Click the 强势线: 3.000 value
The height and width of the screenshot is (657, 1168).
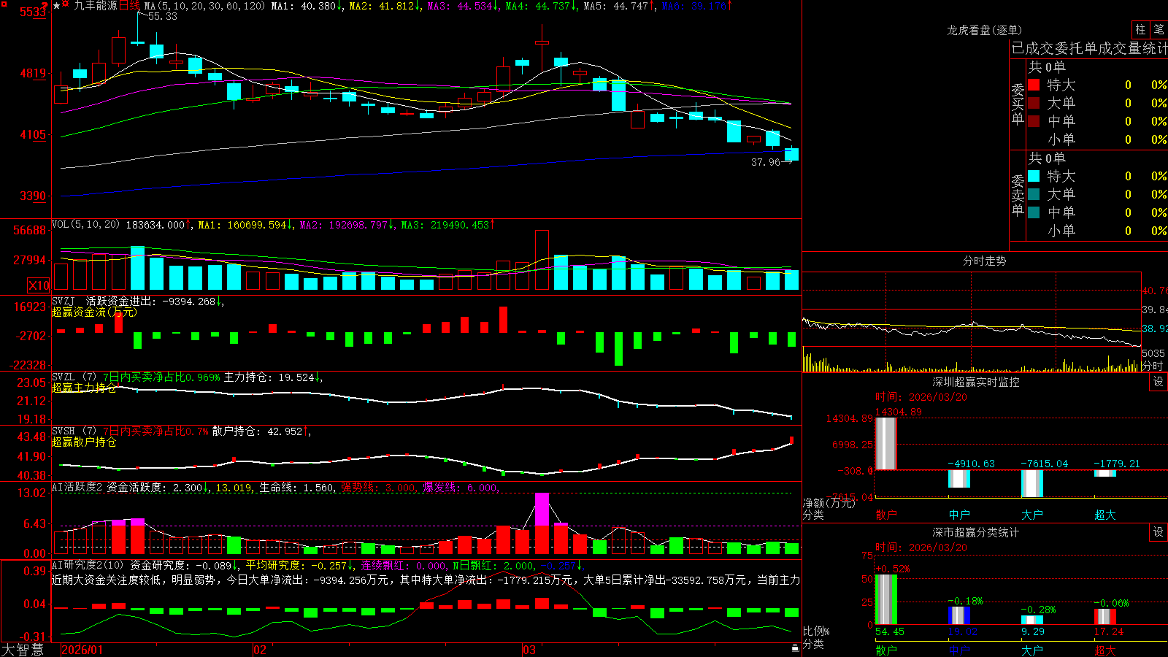coord(379,487)
